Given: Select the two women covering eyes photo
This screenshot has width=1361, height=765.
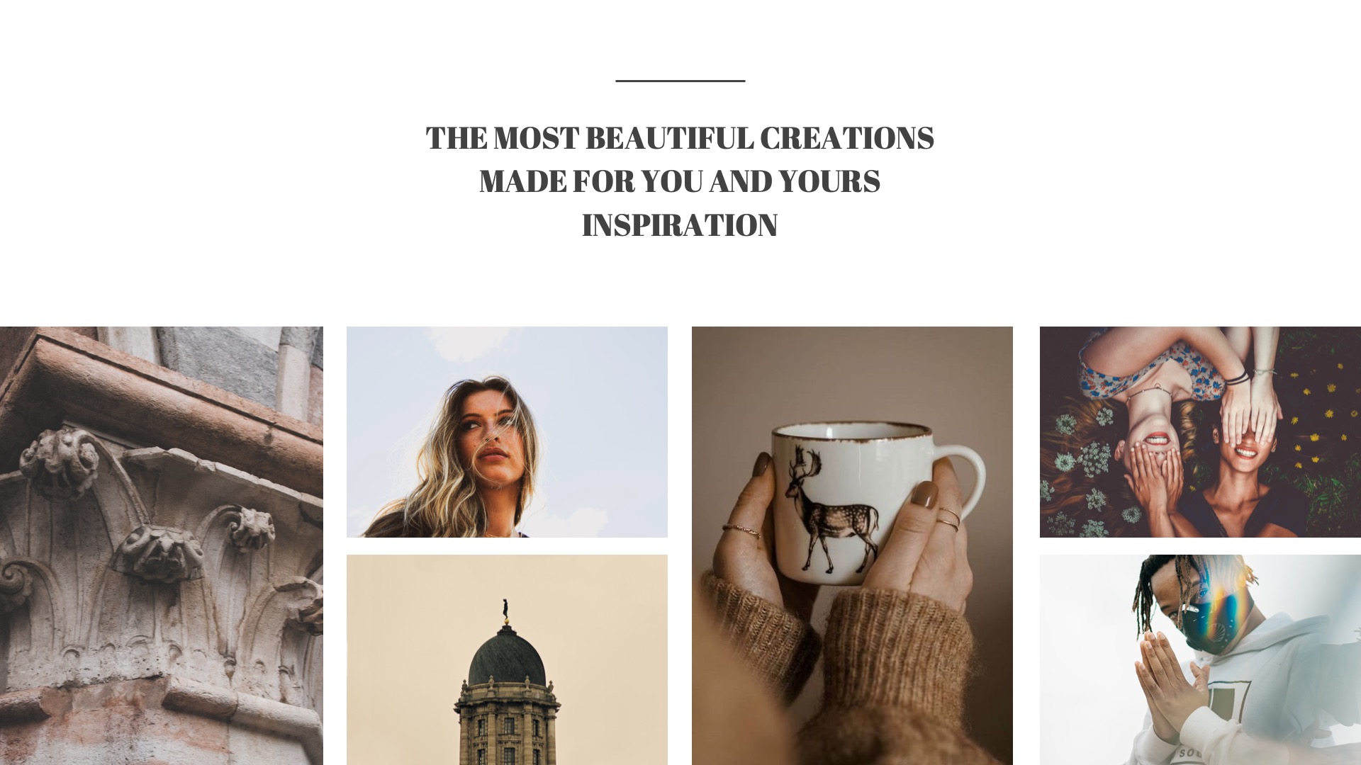Looking at the screenshot, I should coord(1200,432).
